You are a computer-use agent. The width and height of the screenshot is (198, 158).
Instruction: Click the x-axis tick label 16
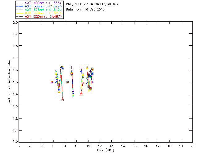(x=146, y=146)
